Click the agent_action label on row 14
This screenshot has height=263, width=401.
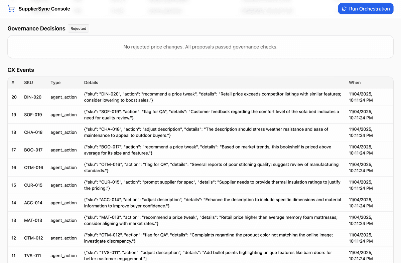(x=63, y=203)
